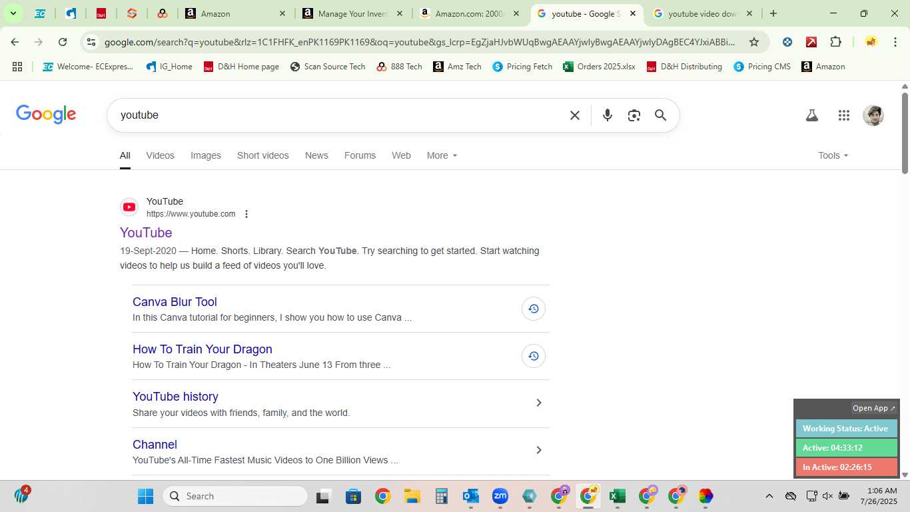Select the Images search filter
Screen dimensions: 910x512
(206, 155)
